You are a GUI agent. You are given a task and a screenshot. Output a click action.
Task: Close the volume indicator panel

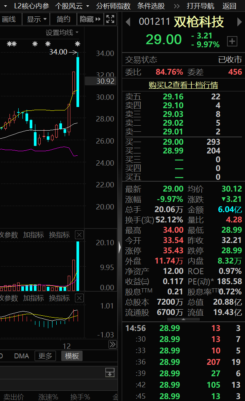80,235
